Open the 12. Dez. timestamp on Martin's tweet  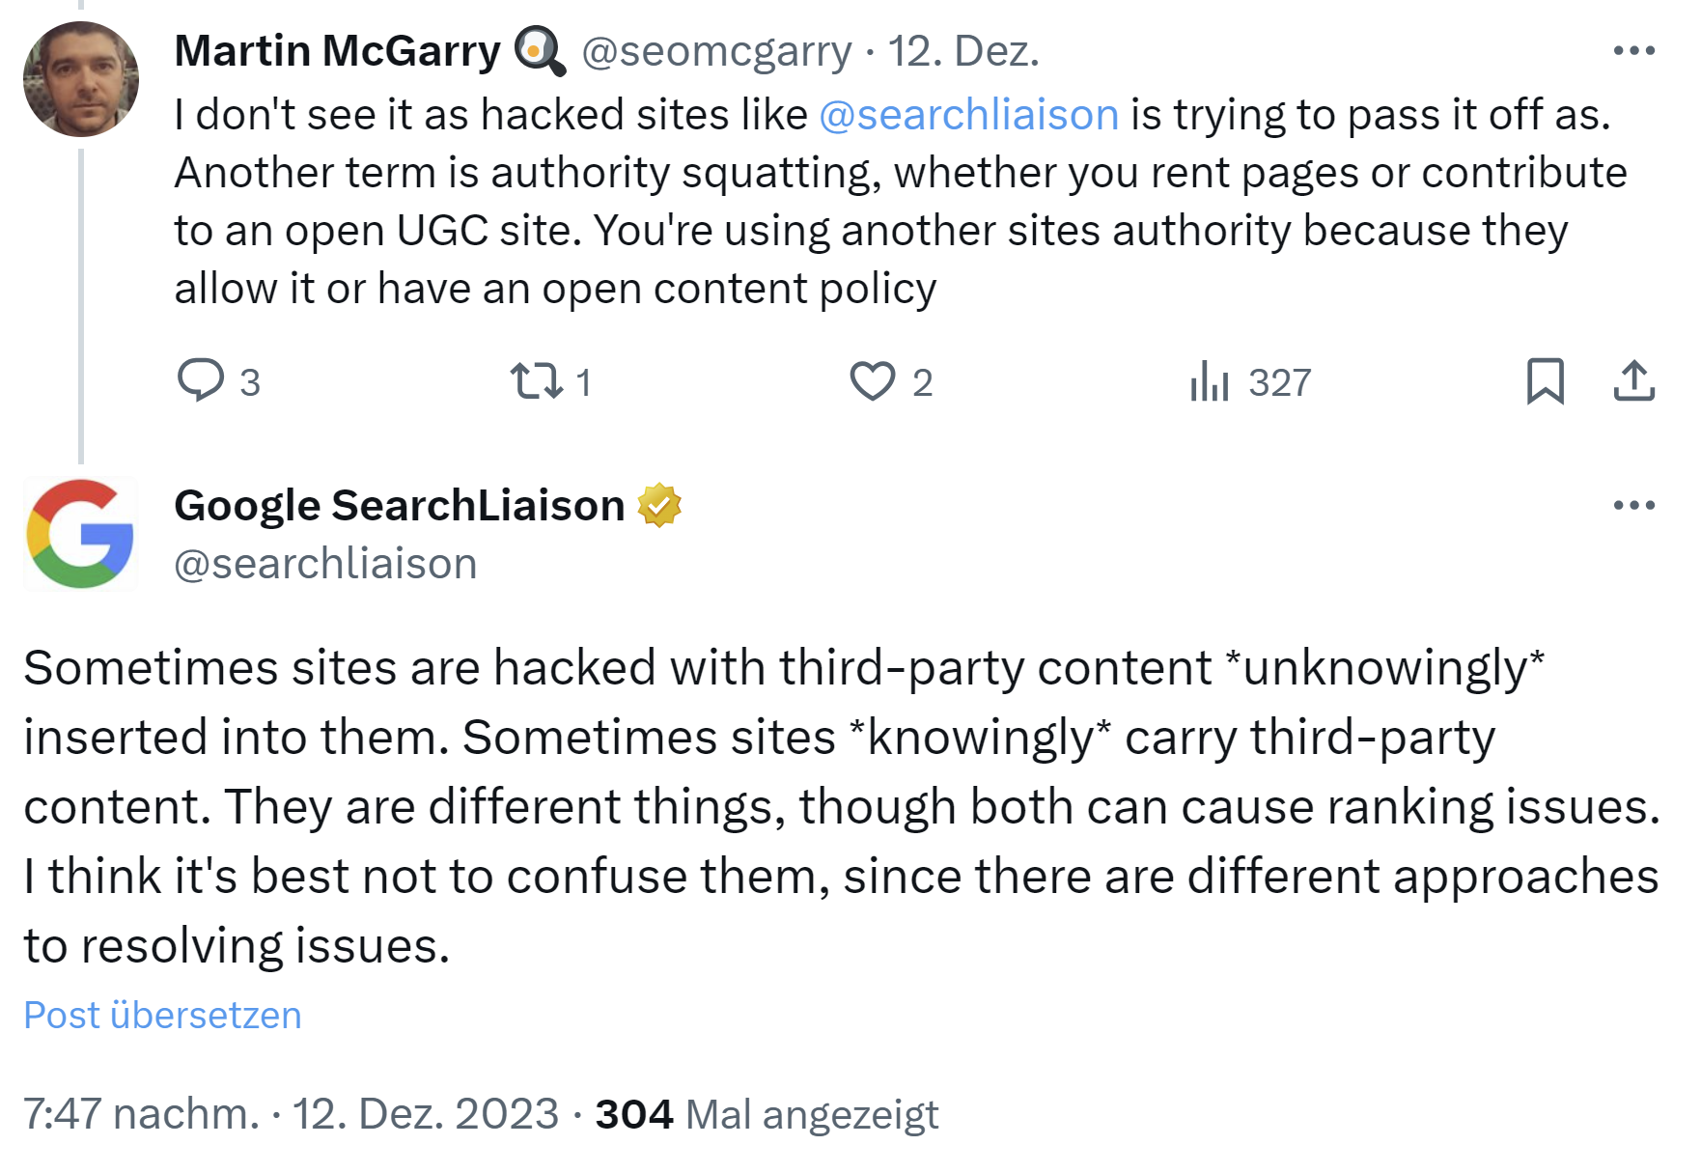click(963, 51)
